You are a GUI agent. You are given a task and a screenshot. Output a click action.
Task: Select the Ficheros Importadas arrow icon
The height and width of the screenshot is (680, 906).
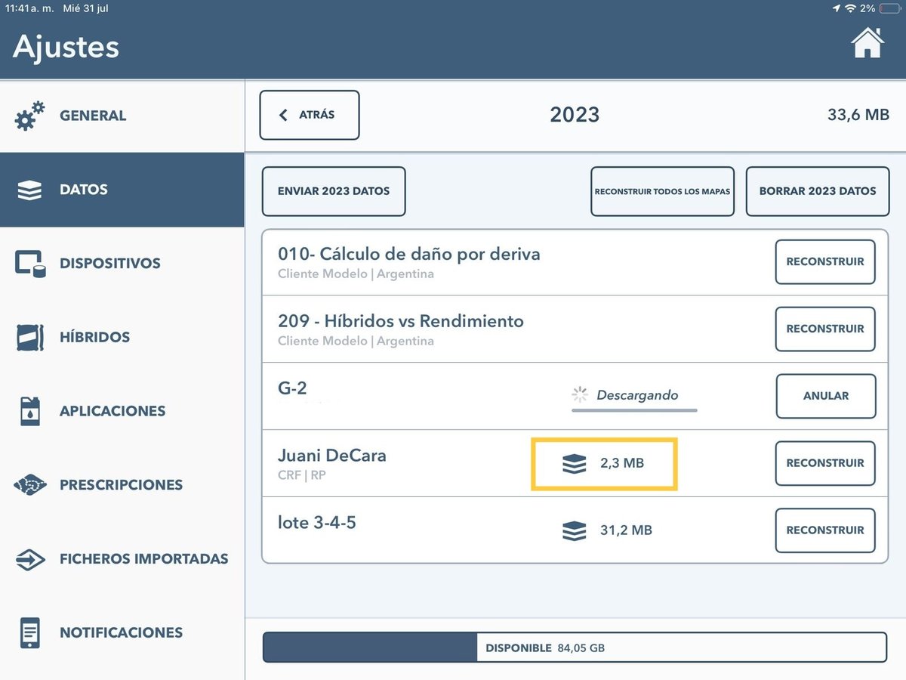29,558
